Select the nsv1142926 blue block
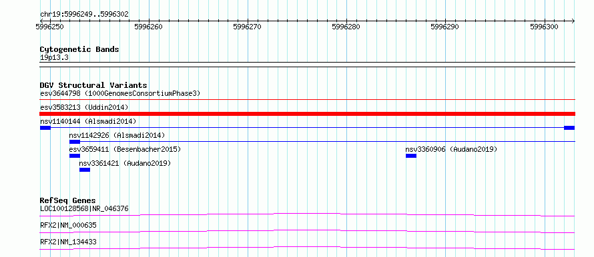This screenshot has width=594, height=257. [x=75, y=142]
